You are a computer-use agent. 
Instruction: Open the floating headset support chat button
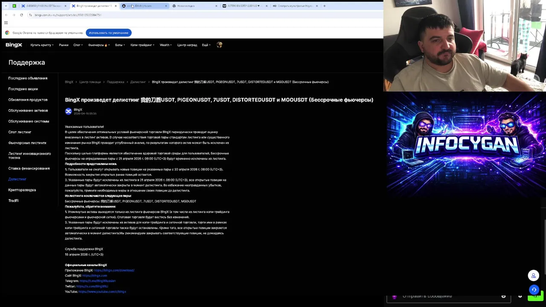click(x=534, y=290)
